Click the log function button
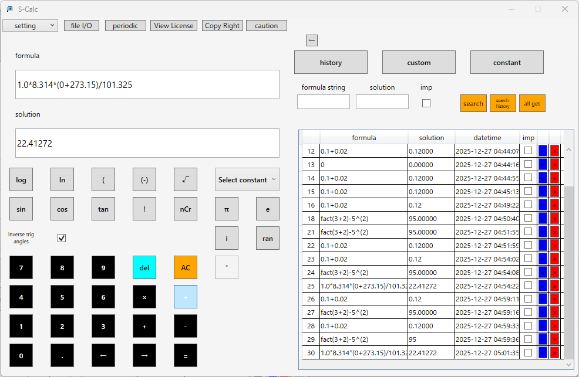The width and height of the screenshot is (579, 377). pyautogui.click(x=21, y=179)
